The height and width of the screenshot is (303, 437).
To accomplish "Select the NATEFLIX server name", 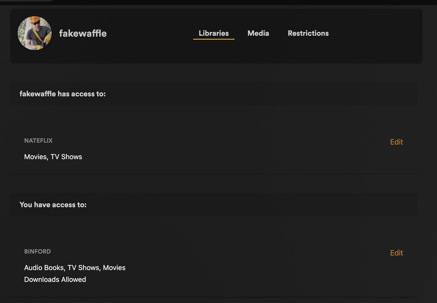I will click(x=39, y=140).
